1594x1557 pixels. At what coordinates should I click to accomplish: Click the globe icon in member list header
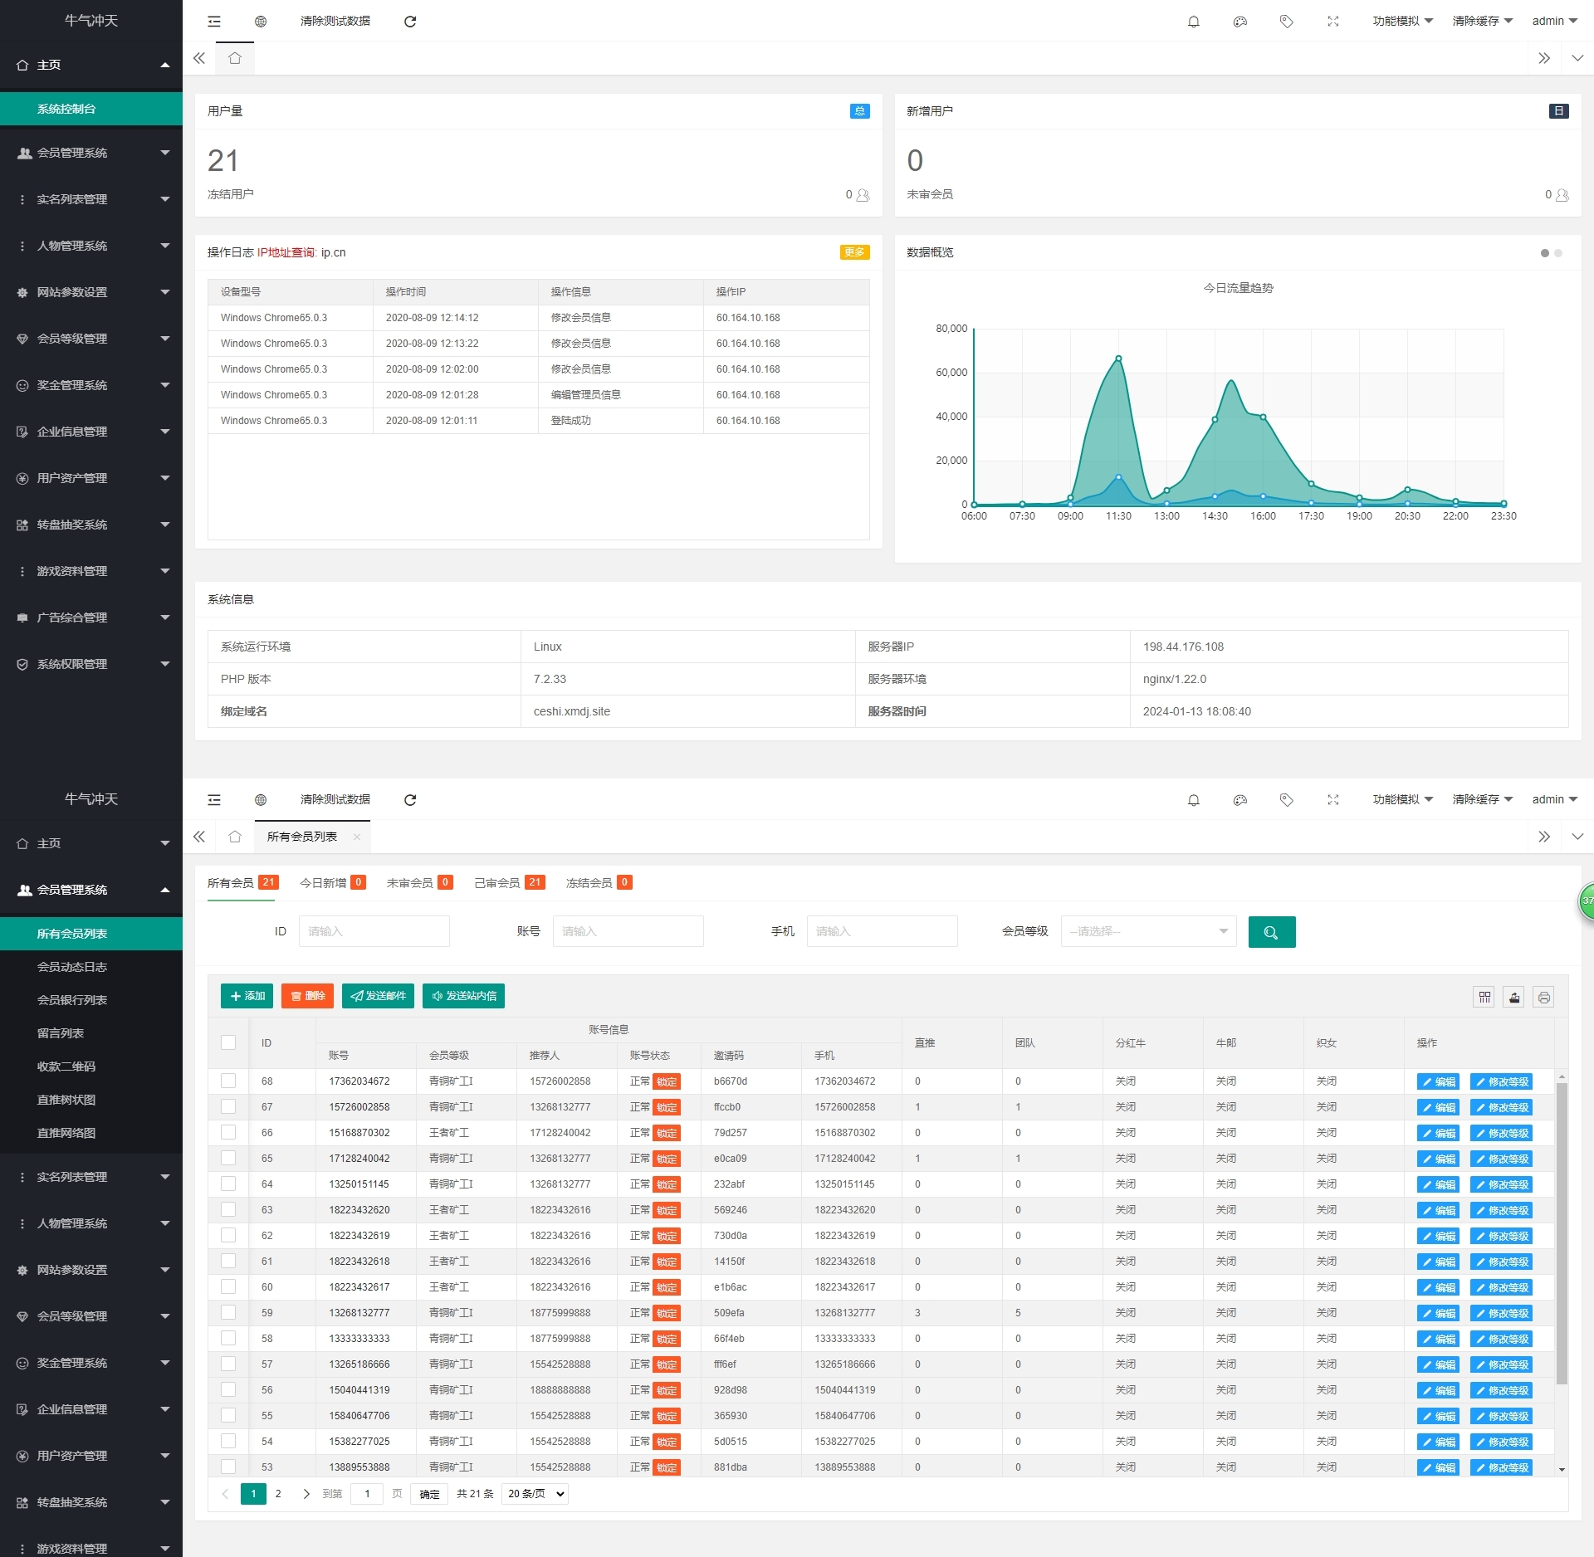pos(261,799)
